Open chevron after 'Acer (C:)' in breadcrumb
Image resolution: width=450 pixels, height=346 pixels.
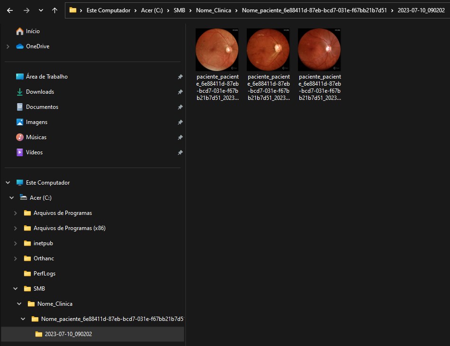click(168, 10)
